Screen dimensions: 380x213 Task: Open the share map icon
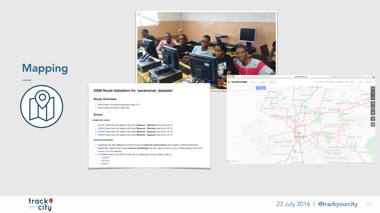(373, 113)
